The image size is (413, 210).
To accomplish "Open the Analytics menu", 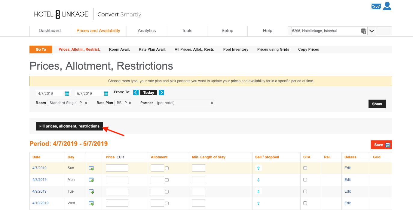I will tap(147, 31).
